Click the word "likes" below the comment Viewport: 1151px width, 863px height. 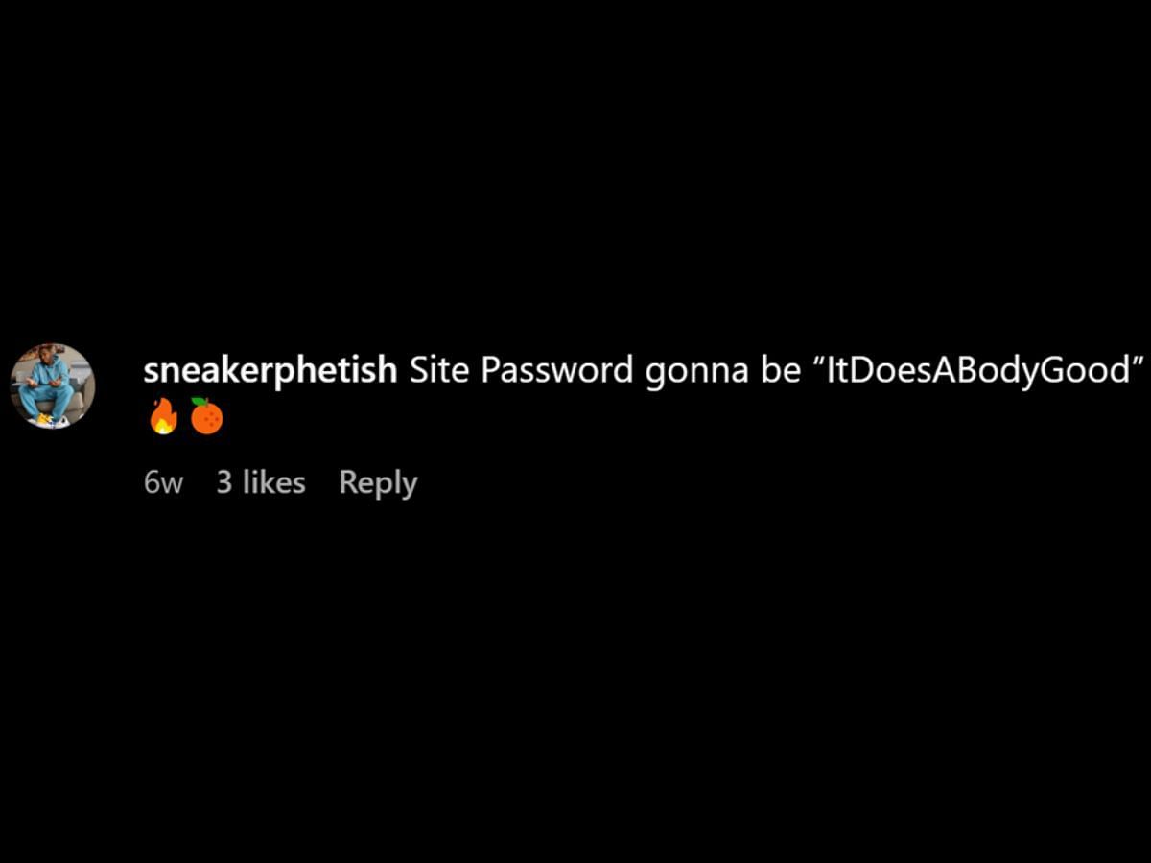pyautogui.click(x=273, y=482)
